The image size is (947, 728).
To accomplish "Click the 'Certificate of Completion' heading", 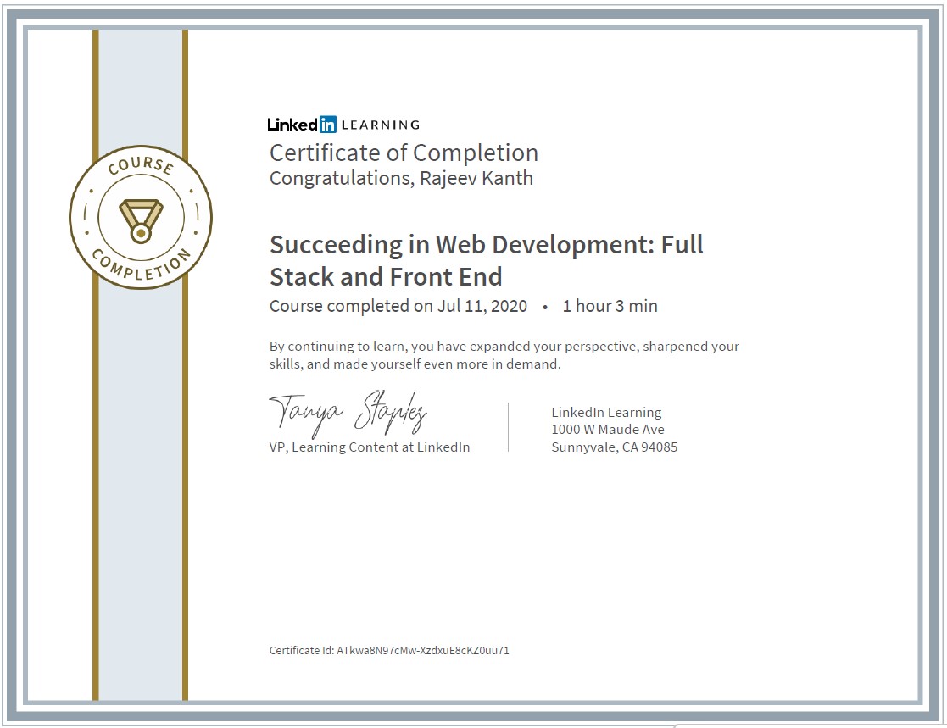I will 404,153.
